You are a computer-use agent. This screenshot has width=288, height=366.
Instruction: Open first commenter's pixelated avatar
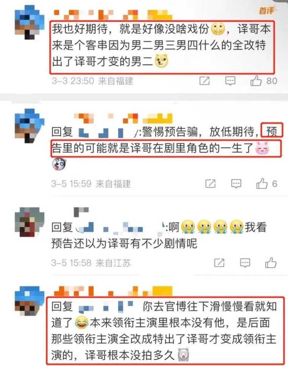pyautogui.click(x=30, y=23)
